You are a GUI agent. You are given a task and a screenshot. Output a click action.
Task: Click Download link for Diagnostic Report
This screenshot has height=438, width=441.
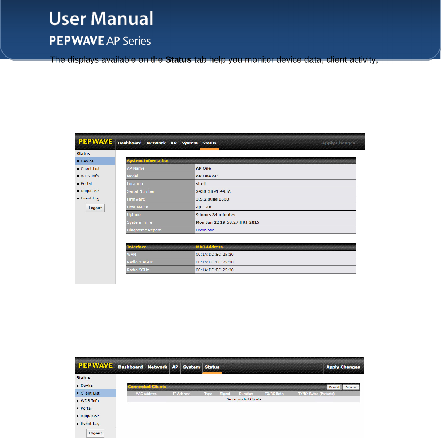pyautogui.click(x=205, y=230)
